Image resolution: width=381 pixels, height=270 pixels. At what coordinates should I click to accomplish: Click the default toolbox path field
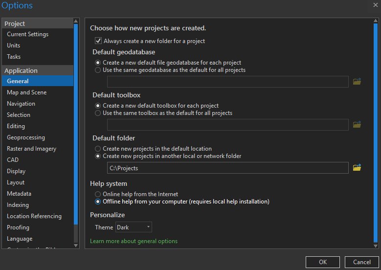[x=228, y=125]
